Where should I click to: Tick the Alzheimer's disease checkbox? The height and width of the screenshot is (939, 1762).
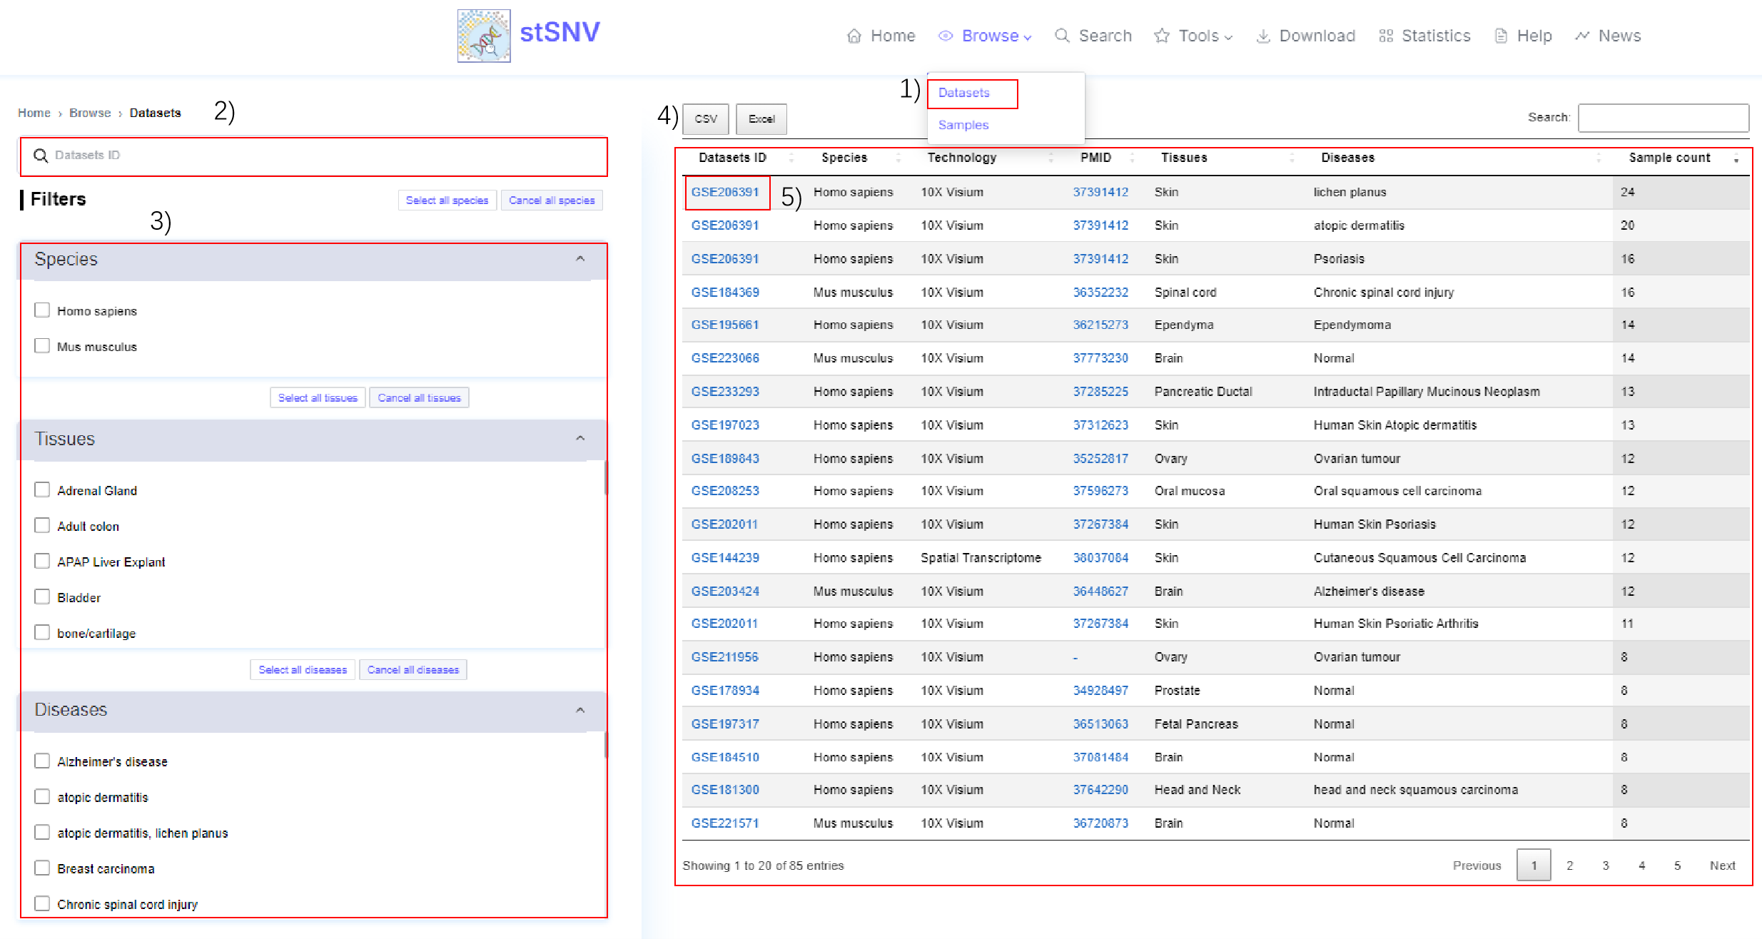42,761
